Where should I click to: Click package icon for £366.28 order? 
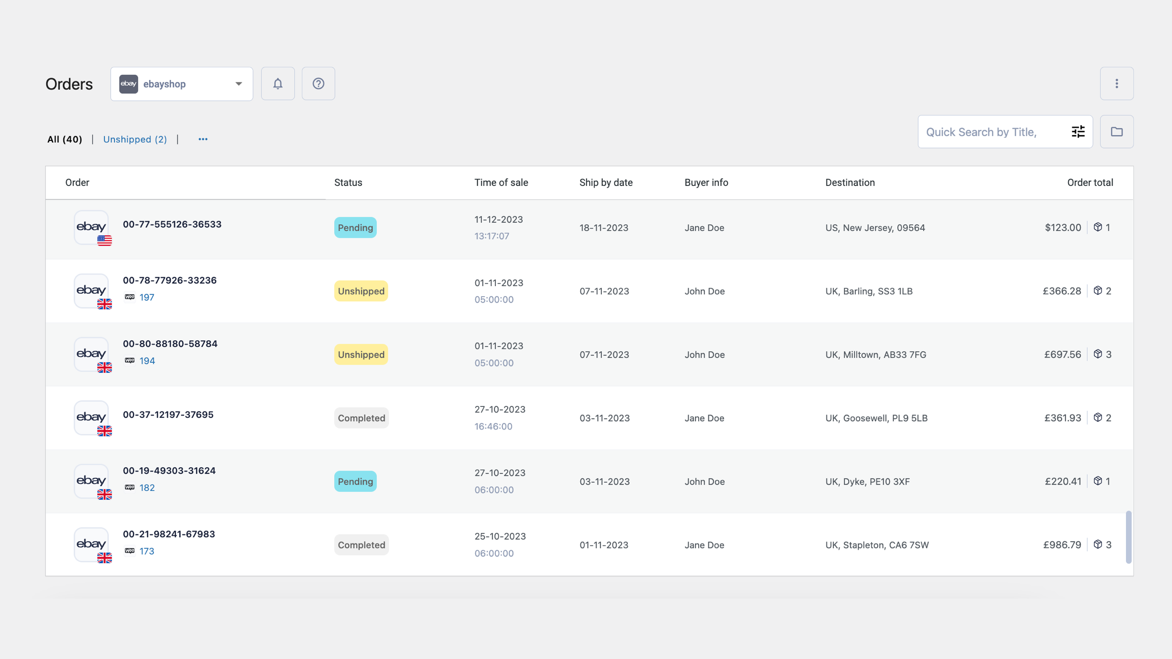pos(1098,290)
